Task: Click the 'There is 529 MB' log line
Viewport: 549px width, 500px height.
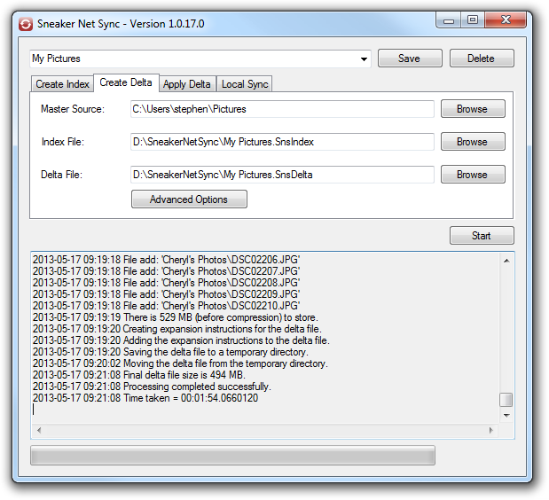Action: pyautogui.click(x=176, y=317)
